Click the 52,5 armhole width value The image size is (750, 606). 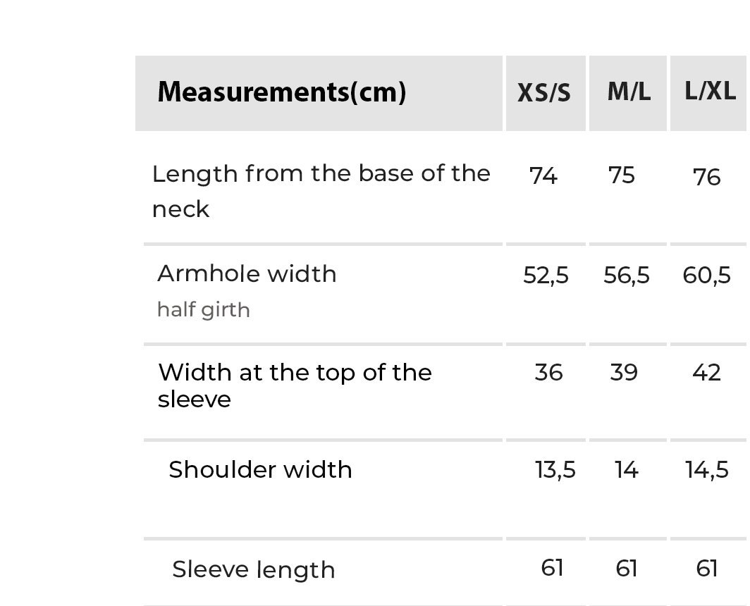tap(546, 275)
